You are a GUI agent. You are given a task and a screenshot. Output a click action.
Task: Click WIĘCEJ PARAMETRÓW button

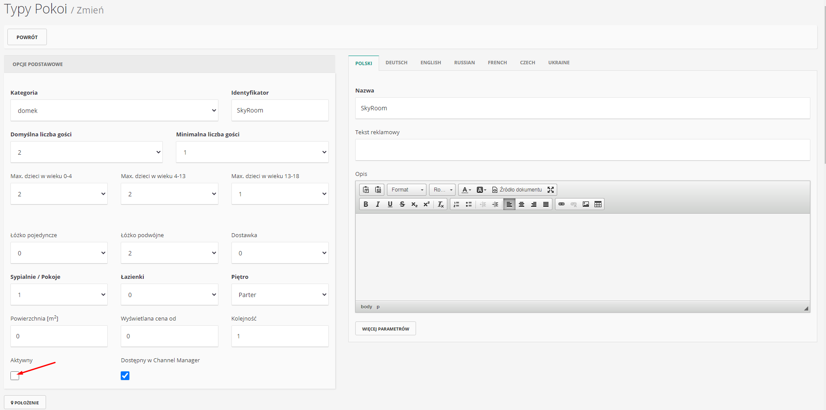[386, 329]
